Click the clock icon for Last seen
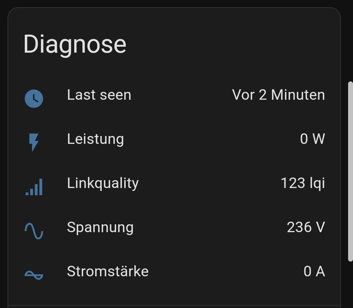353x308 pixels. (x=34, y=99)
